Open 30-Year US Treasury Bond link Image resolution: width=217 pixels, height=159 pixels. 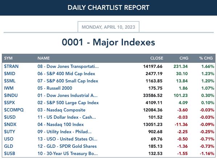tap(68, 154)
